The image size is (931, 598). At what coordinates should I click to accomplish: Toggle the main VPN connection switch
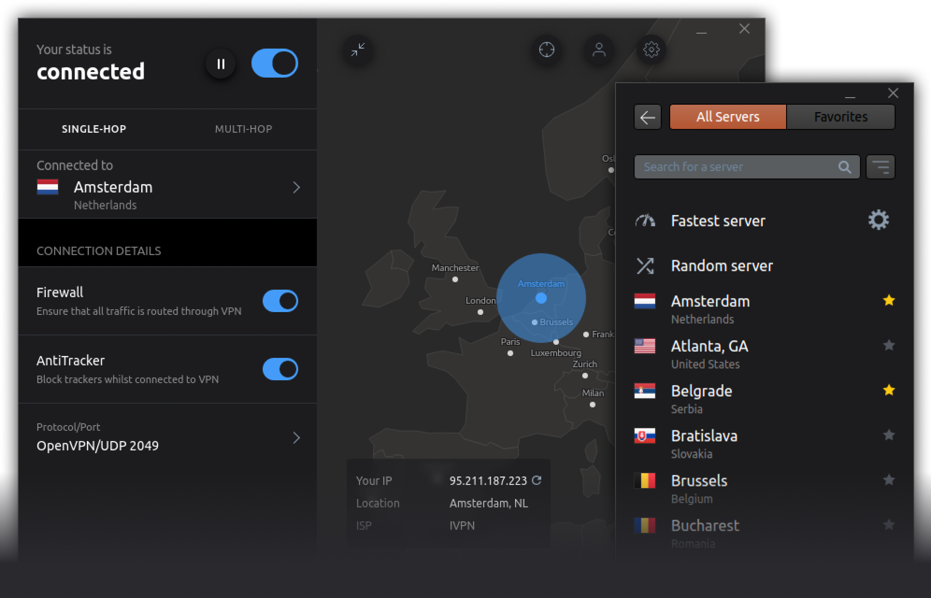[274, 63]
